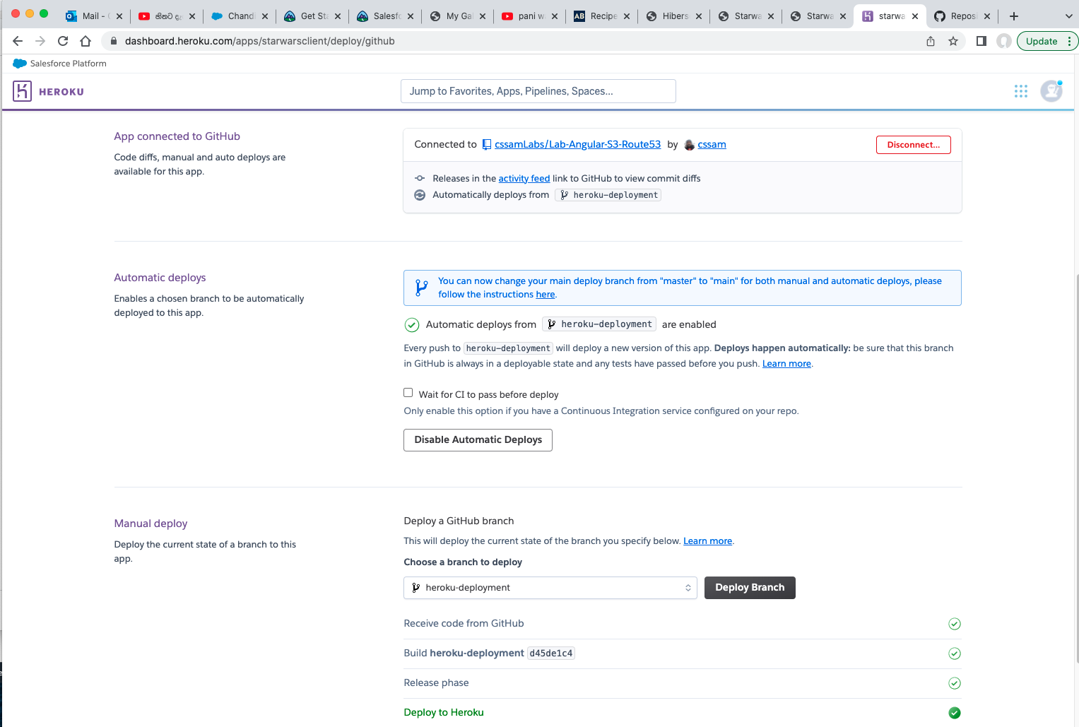This screenshot has height=727, width=1079.
Task: Click Disable Automatic Deploys button
Action: pos(478,439)
